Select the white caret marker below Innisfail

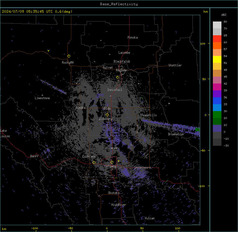coord(110,96)
